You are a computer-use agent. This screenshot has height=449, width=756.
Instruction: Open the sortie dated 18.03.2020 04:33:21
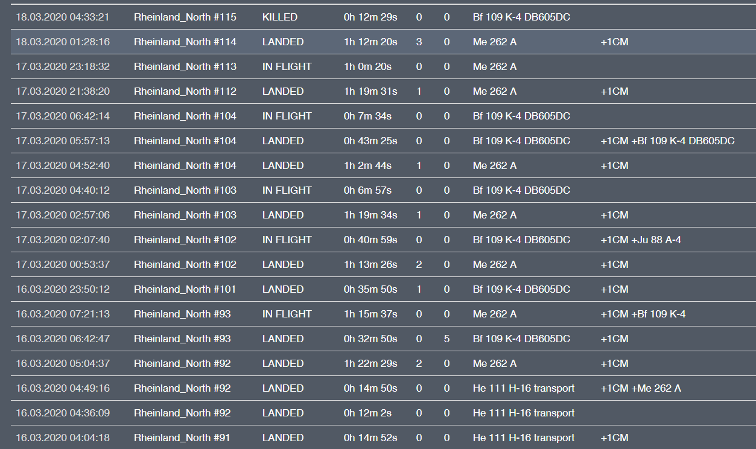[62, 18]
